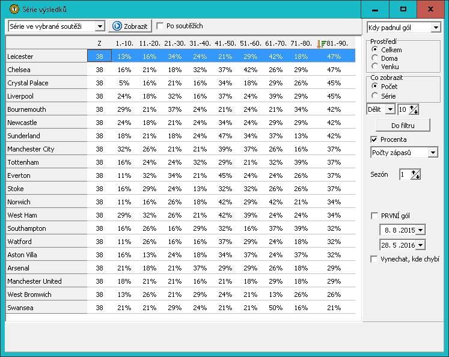
Task: Click the 31.-40. column header
Action: pos(200,43)
